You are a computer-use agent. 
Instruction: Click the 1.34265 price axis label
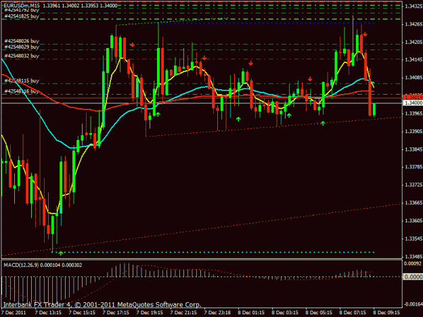(x=414, y=24)
